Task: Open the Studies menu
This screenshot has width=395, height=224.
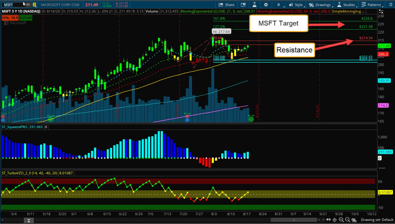Action: (x=347, y=4)
